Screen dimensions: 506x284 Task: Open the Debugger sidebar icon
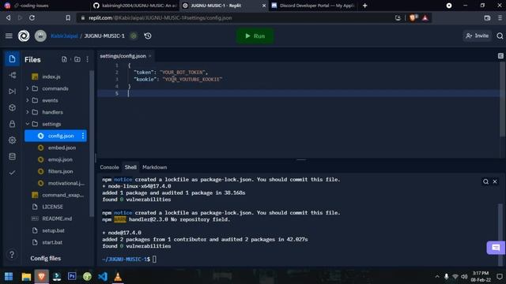(x=13, y=92)
